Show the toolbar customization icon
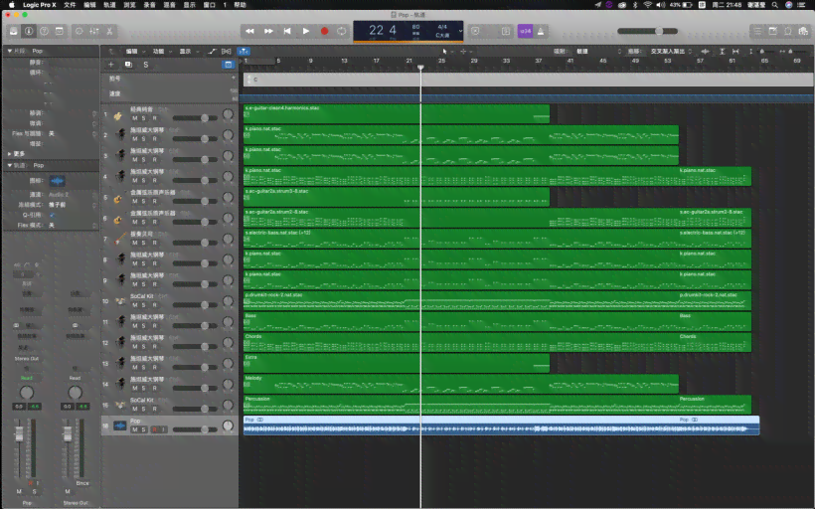The image size is (815, 509). [x=60, y=31]
